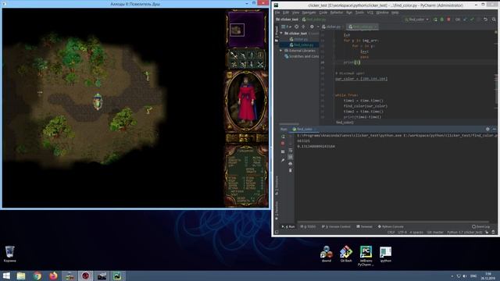
Task: Select clicker.py in Project tree
Action: tap(298, 39)
